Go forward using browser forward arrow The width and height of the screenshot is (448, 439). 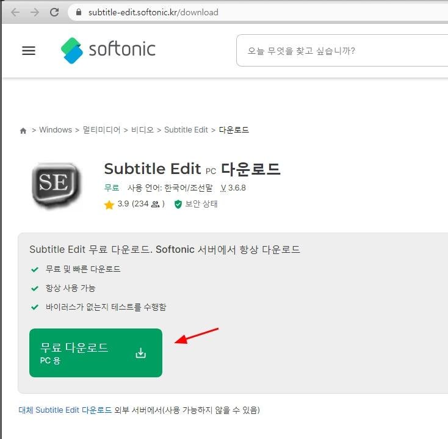(35, 12)
